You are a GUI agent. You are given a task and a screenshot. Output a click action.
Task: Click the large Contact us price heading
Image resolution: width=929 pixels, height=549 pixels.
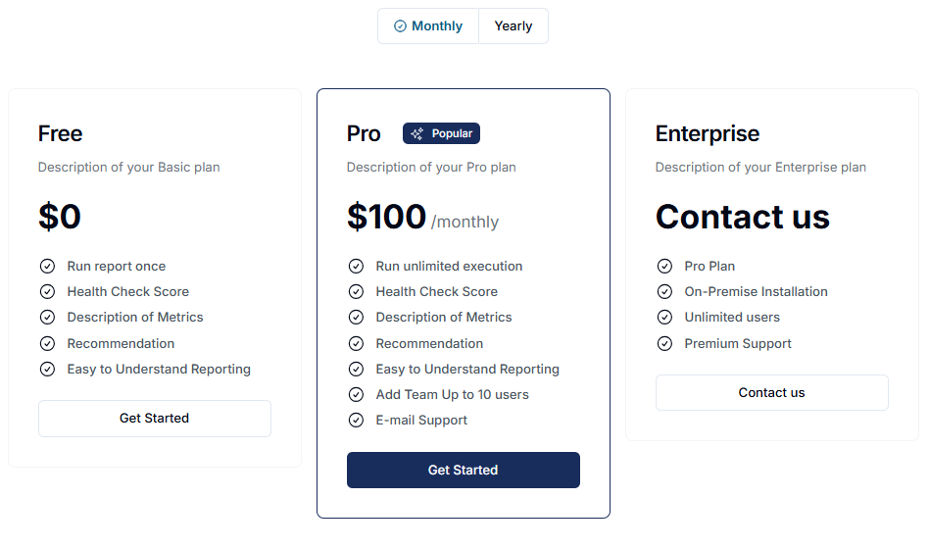pyautogui.click(x=743, y=217)
